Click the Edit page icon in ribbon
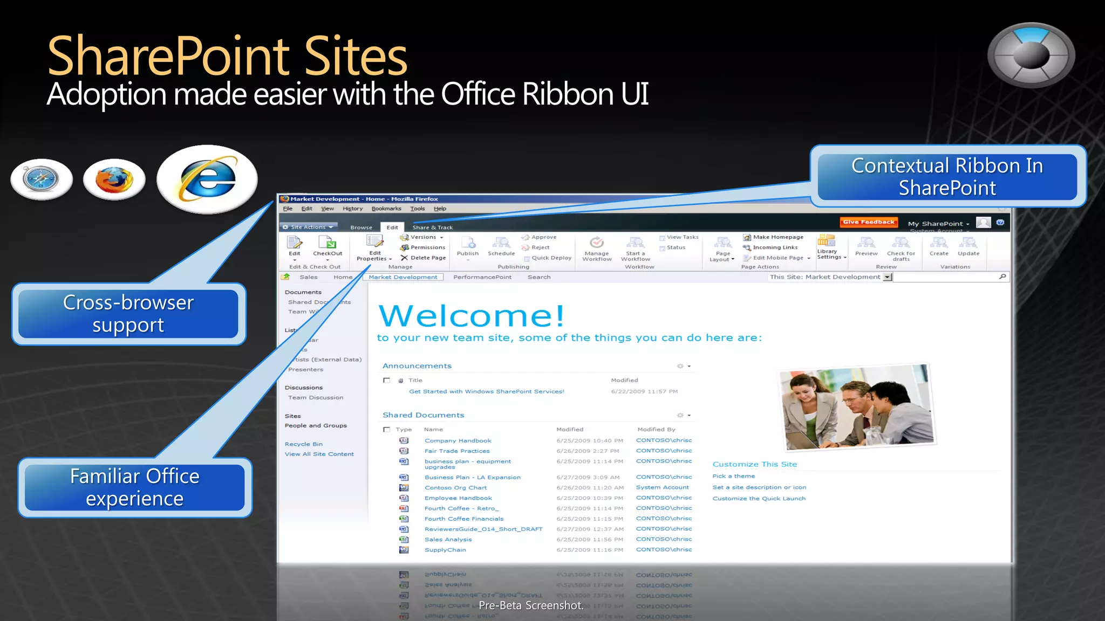1105x621 pixels. (x=294, y=243)
